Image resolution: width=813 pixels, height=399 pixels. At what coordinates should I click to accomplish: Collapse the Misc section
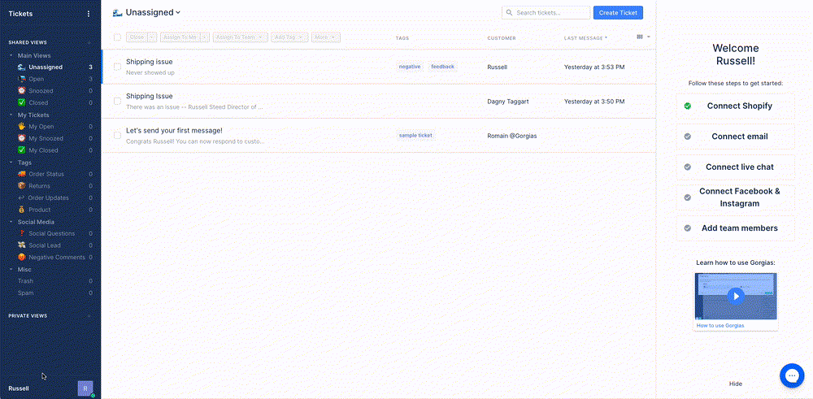tap(11, 270)
